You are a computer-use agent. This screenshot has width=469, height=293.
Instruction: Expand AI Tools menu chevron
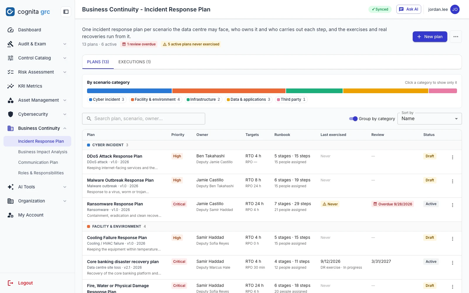(65, 187)
